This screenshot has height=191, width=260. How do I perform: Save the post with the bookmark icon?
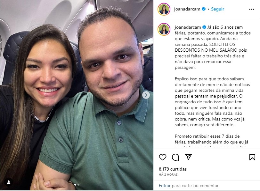click(x=252, y=157)
